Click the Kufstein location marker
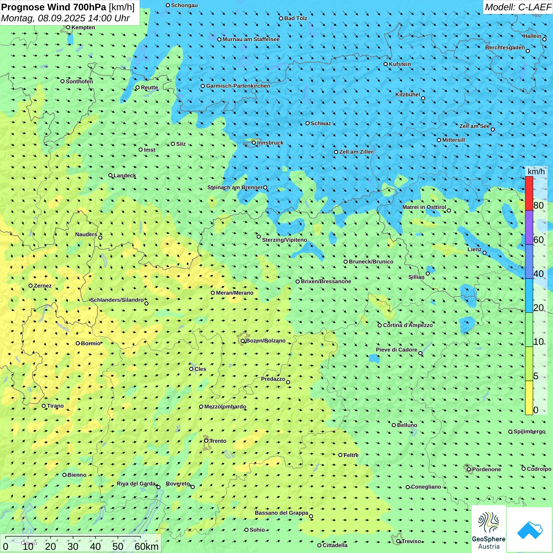Screen dimensions: 553x553 tap(386, 64)
